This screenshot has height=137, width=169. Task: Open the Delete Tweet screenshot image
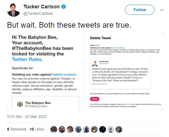tap(125, 71)
